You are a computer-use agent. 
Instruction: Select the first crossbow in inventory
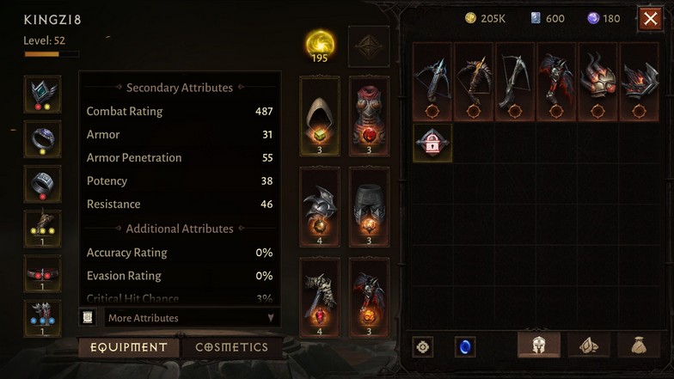[432, 82]
